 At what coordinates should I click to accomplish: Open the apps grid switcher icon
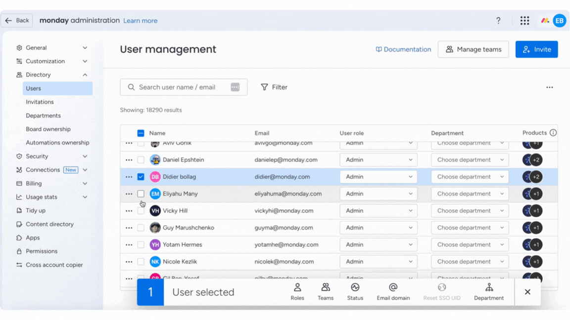click(x=524, y=21)
